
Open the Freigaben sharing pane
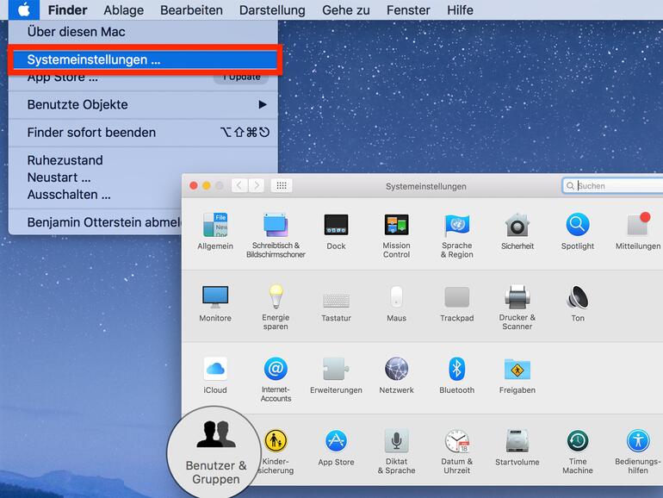(x=517, y=375)
